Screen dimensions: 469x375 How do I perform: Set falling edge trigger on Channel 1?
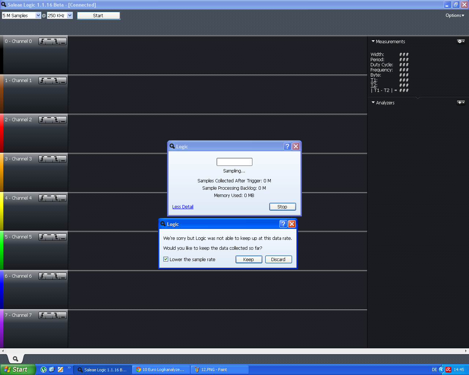pos(56,81)
